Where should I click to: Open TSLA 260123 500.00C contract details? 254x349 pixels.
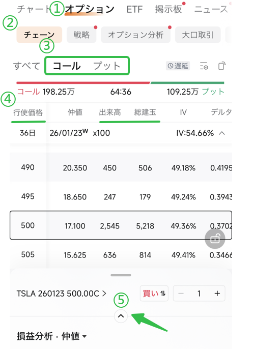(x=62, y=294)
